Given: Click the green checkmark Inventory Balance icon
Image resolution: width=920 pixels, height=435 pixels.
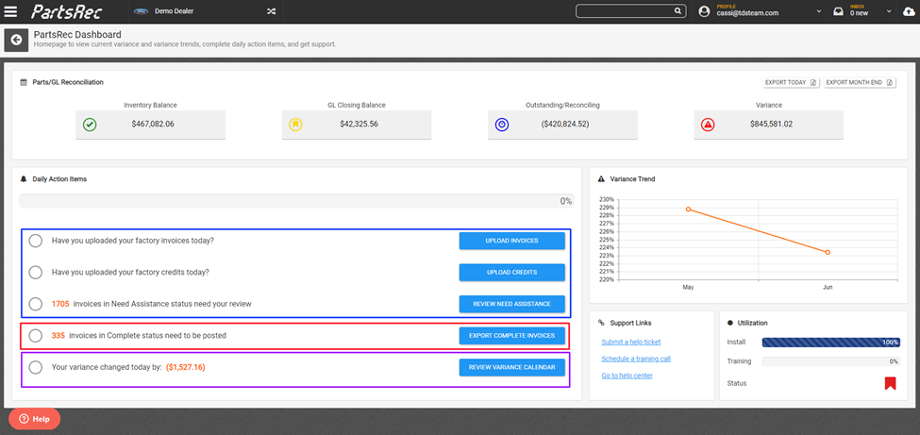Looking at the screenshot, I should point(90,125).
